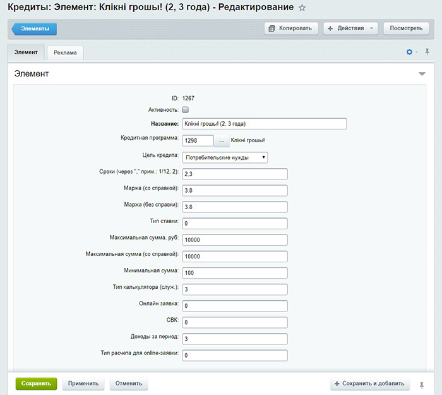The image size is (442, 395).
Task: Toggle the Активность checkbox
Action: 186,110
